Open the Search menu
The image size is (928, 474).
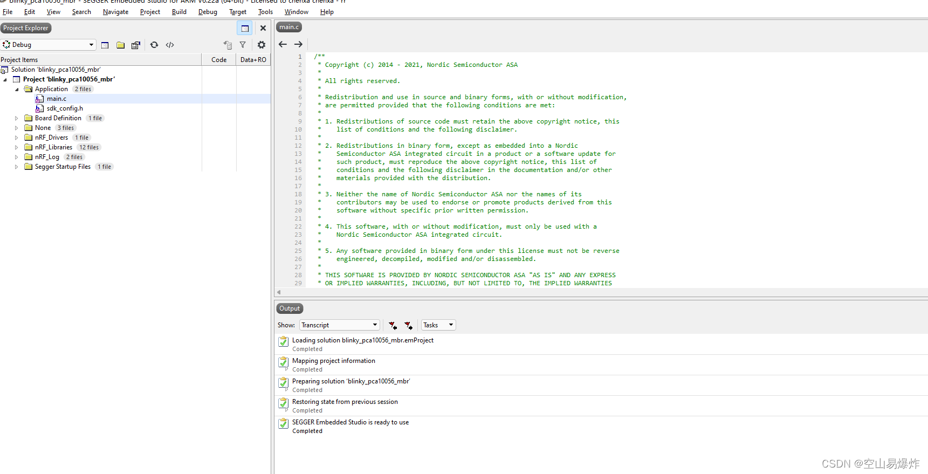point(81,12)
